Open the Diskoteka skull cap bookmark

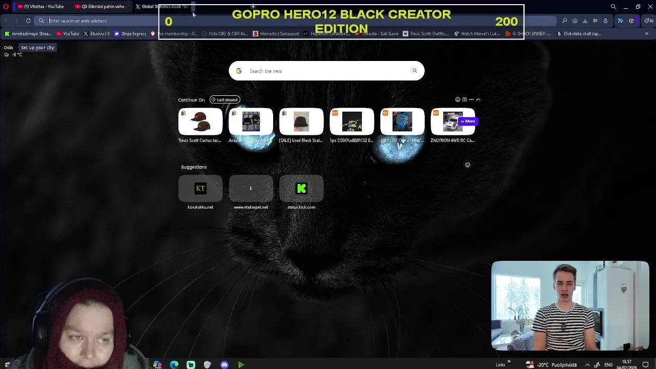pyautogui.click(x=580, y=34)
